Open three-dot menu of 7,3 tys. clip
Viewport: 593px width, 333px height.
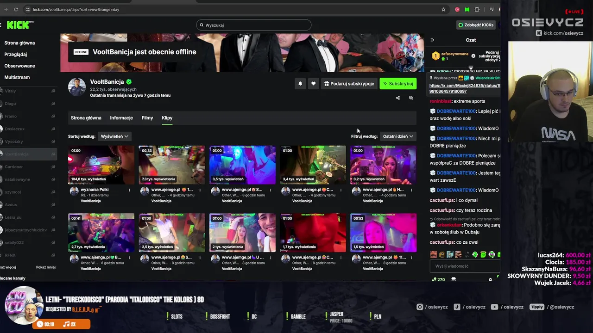pyautogui.click(x=200, y=190)
